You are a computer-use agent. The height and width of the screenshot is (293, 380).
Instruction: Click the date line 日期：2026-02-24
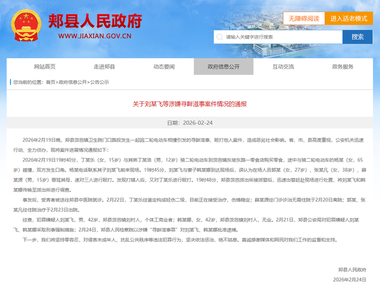point(190,123)
